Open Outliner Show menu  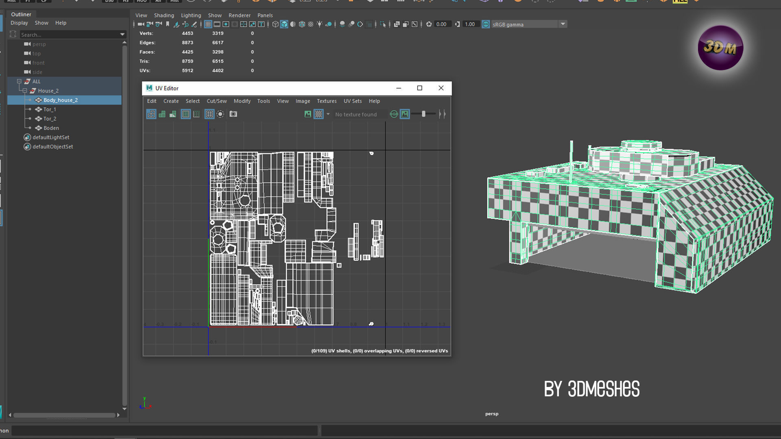tap(41, 23)
